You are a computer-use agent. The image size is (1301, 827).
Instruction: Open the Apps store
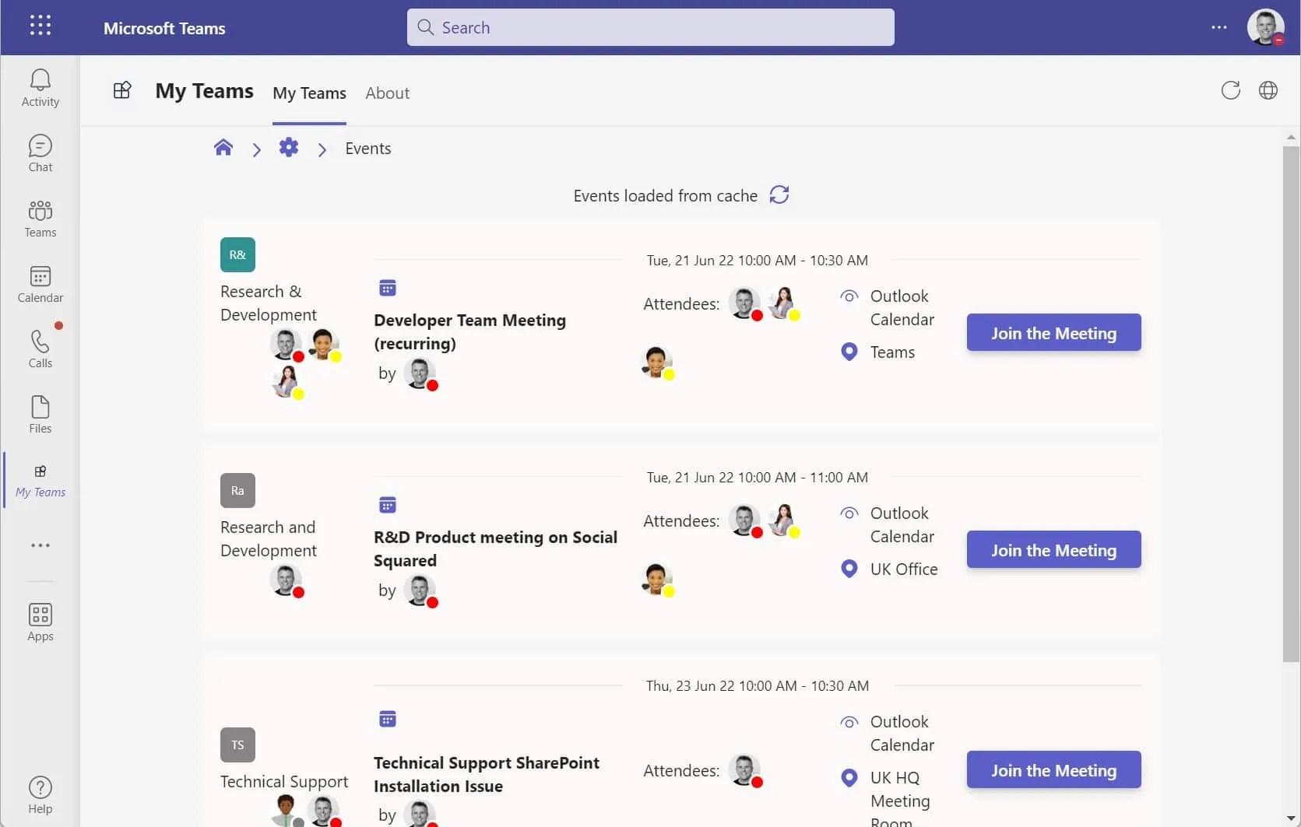point(40,622)
